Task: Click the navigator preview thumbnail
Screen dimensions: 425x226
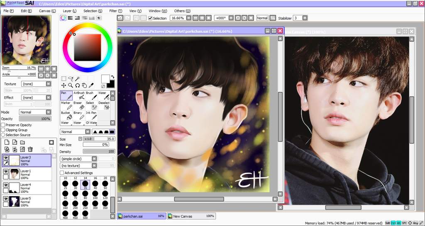Action: [x=27, y=40]
